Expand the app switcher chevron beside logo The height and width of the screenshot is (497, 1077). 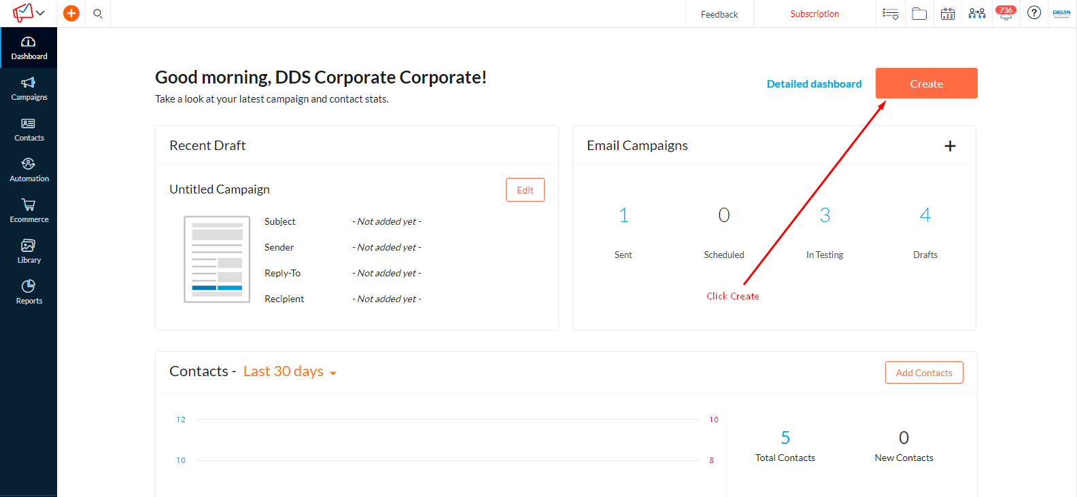(x=40, y=13)
